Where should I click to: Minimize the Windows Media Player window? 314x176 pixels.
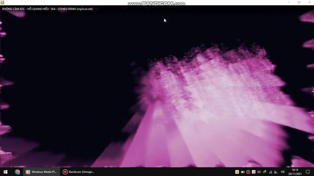click(288, 2)
